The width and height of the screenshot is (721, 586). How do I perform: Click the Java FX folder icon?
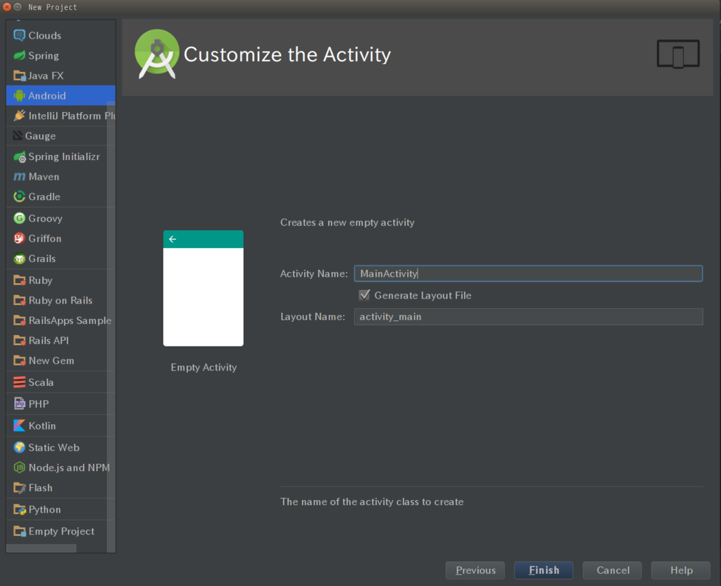tap(19, 75)
